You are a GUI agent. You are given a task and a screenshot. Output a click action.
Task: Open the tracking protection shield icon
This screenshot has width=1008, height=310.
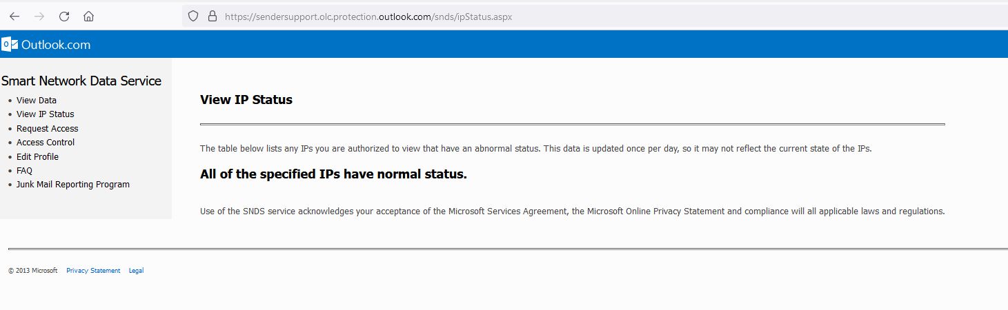click(x=193, y=16)
